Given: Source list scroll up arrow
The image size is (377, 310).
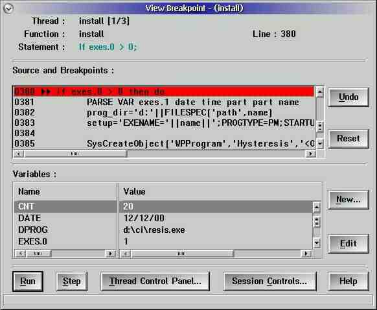Looking at the screenshot, I should [320, 92].
